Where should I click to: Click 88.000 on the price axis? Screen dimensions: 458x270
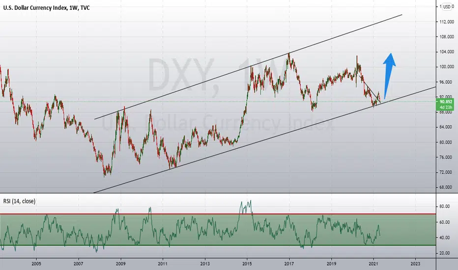pyautogui.click(x=447, y=112)
